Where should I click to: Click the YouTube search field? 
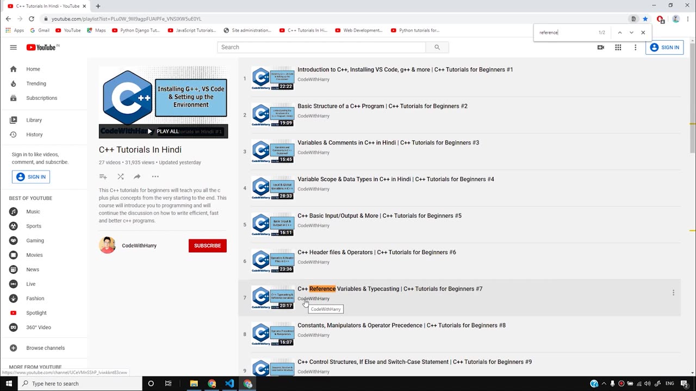[x=321, y=47]
